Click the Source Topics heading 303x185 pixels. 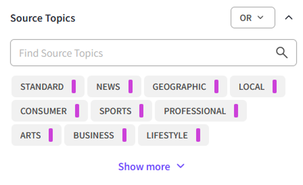(x=43, y=18)
